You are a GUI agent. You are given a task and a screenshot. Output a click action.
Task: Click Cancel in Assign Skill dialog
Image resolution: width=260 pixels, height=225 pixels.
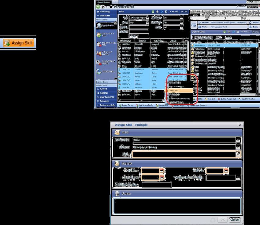point(234,220)
